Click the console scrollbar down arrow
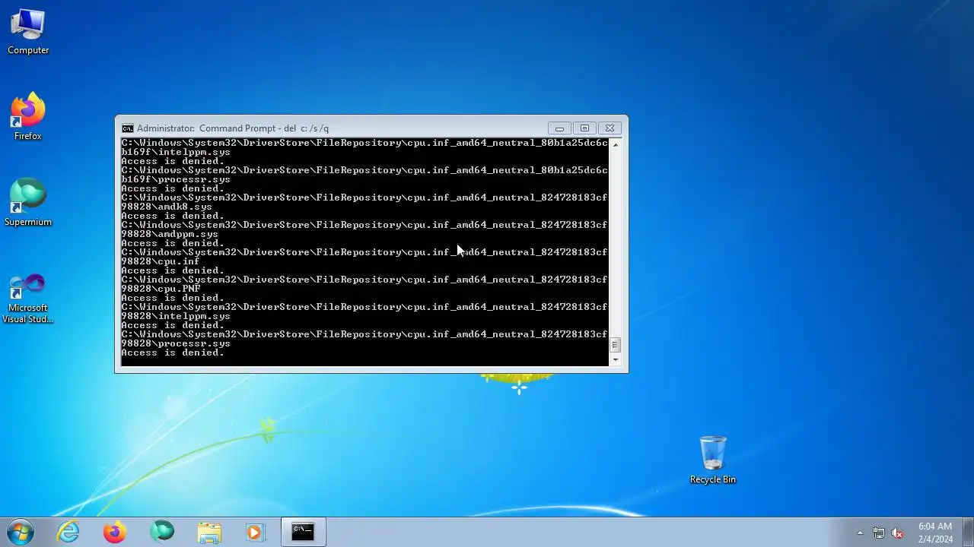 [616, 360]
